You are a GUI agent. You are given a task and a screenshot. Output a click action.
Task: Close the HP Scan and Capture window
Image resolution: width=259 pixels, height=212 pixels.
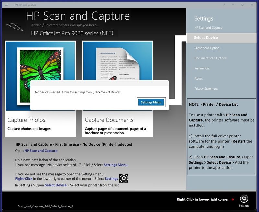click(x=252, y=5)
